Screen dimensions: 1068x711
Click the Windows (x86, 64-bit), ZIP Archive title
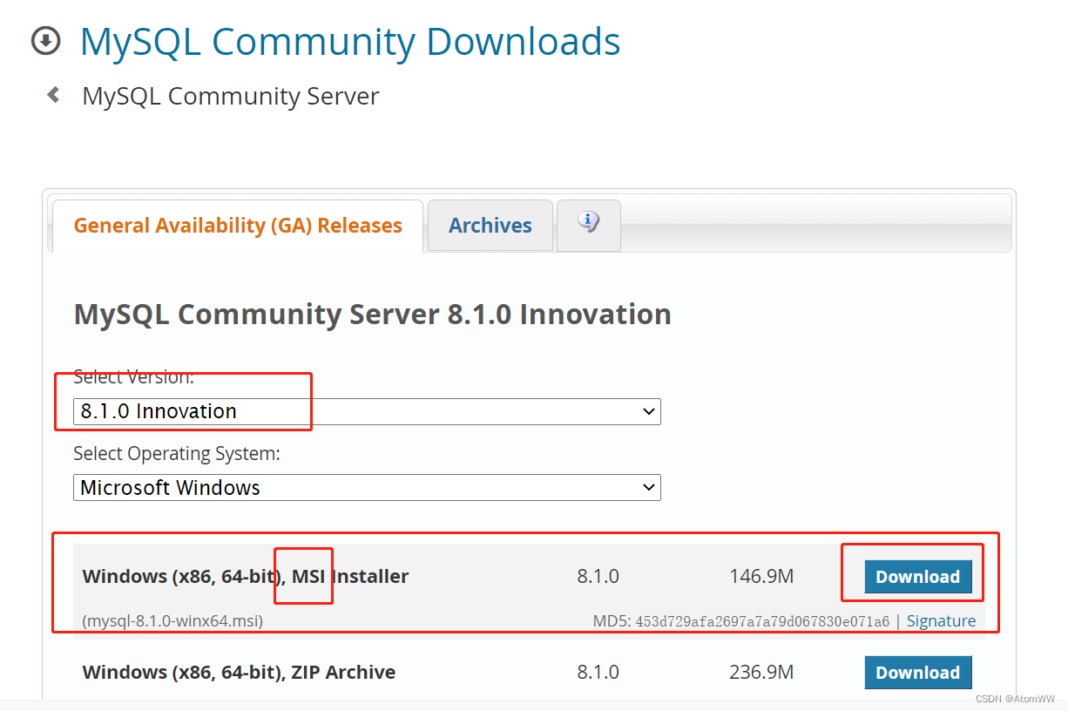click(x=239, y=673)
